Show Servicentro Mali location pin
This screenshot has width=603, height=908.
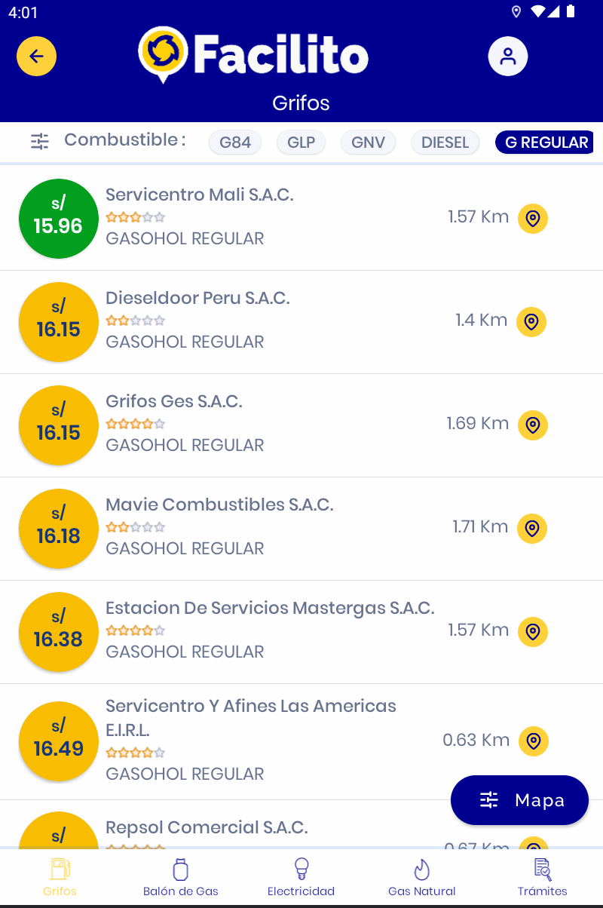click(x=533, y=219)
